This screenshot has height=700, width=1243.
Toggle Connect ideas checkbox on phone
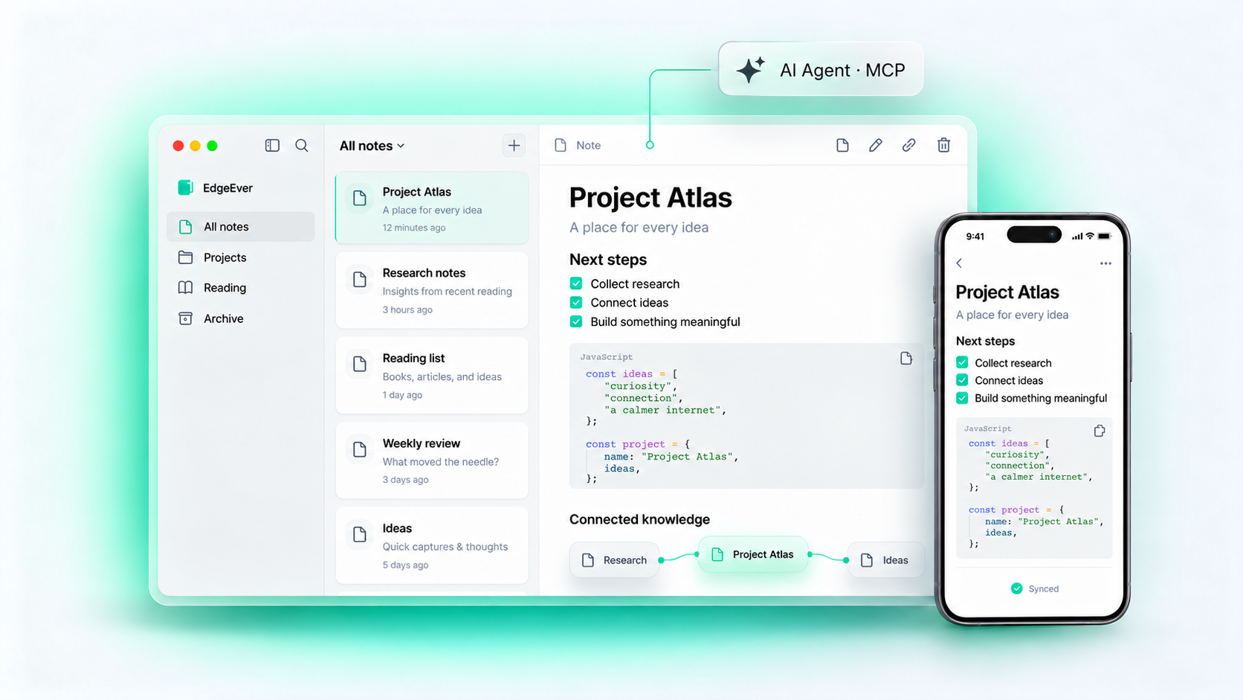[962, 380]
